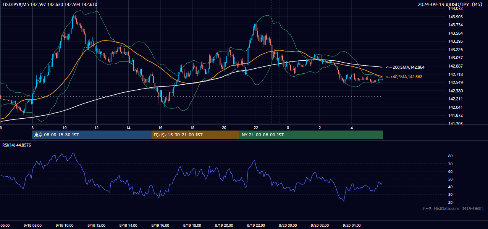Click the 200 SMA label reading 142.864
Image resolution: width=488 pixels, height=229 pixels.
point(405,67)
